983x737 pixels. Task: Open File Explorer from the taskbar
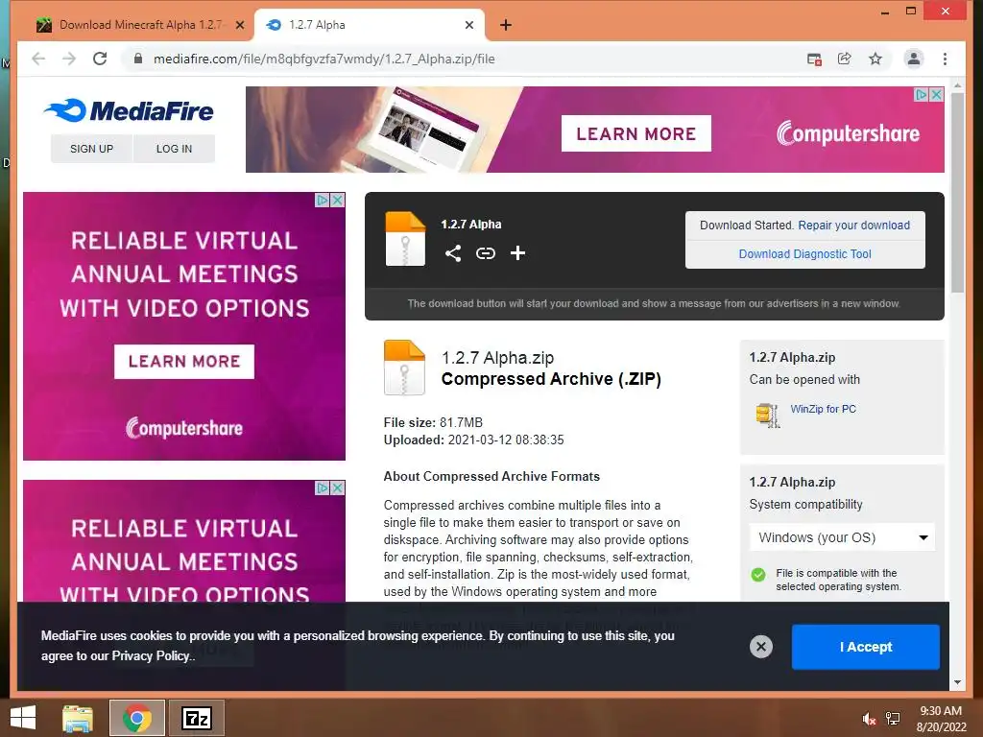point(78,718)
